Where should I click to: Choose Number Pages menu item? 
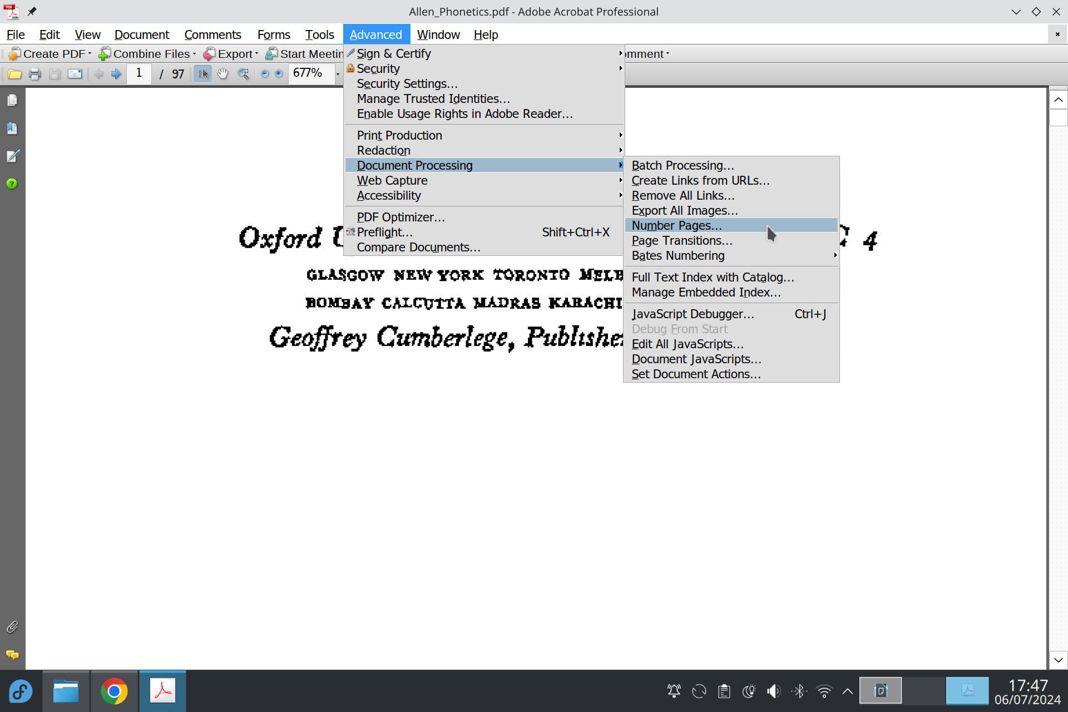[676, 226]
